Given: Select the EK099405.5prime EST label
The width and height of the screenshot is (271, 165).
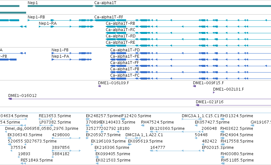Looking at the screenshot, I should 113,154.
